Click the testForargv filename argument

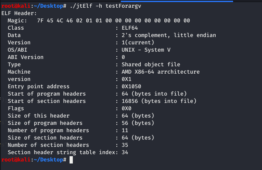(x=120, y=6)
